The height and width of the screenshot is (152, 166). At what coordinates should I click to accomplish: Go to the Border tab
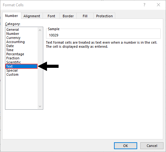pos(68,16)
